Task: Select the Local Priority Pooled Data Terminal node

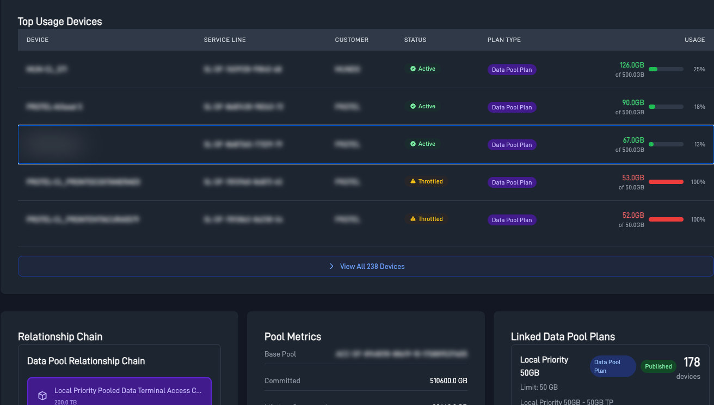Action: (x=119, y=391)
